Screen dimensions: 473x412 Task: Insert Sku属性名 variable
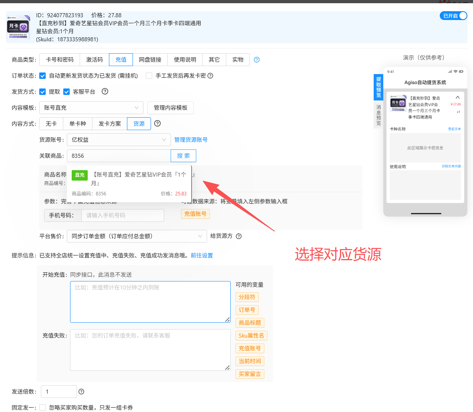pyautogui.click(x=251, y=336)
